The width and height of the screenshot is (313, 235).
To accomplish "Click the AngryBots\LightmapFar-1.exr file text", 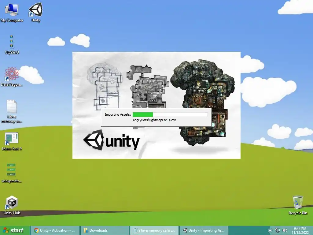I will point(154,120).
